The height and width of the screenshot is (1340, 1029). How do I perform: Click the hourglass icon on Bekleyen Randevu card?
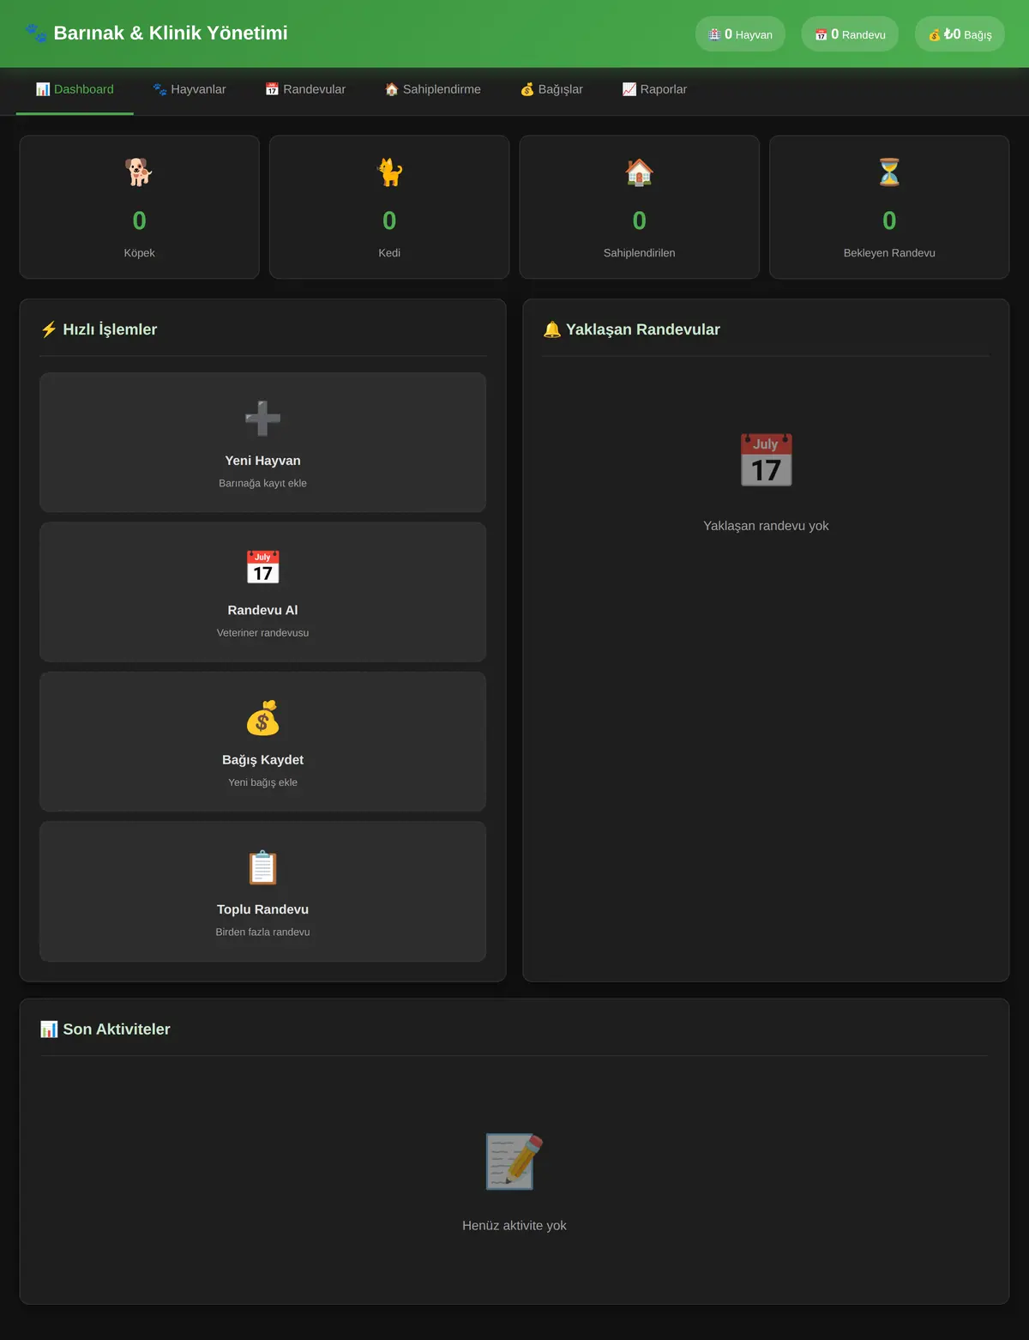(889, 172)
